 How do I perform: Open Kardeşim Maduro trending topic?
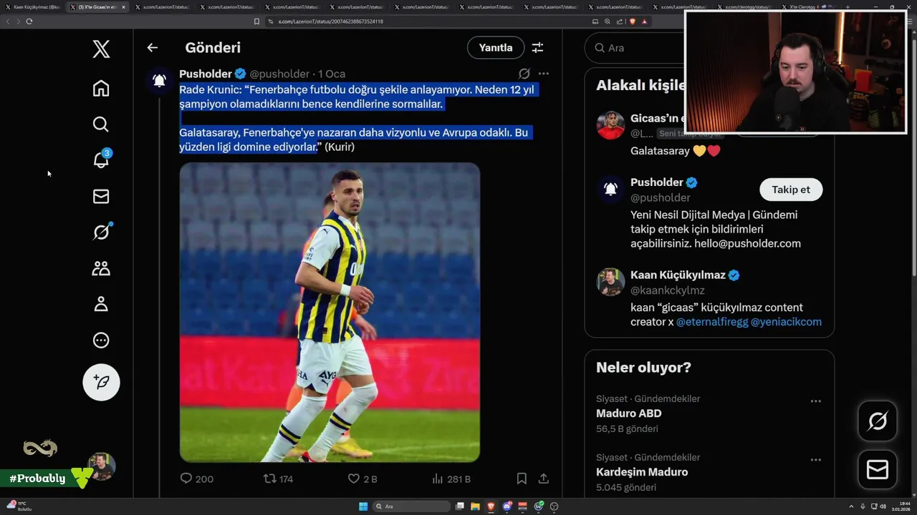642,472
